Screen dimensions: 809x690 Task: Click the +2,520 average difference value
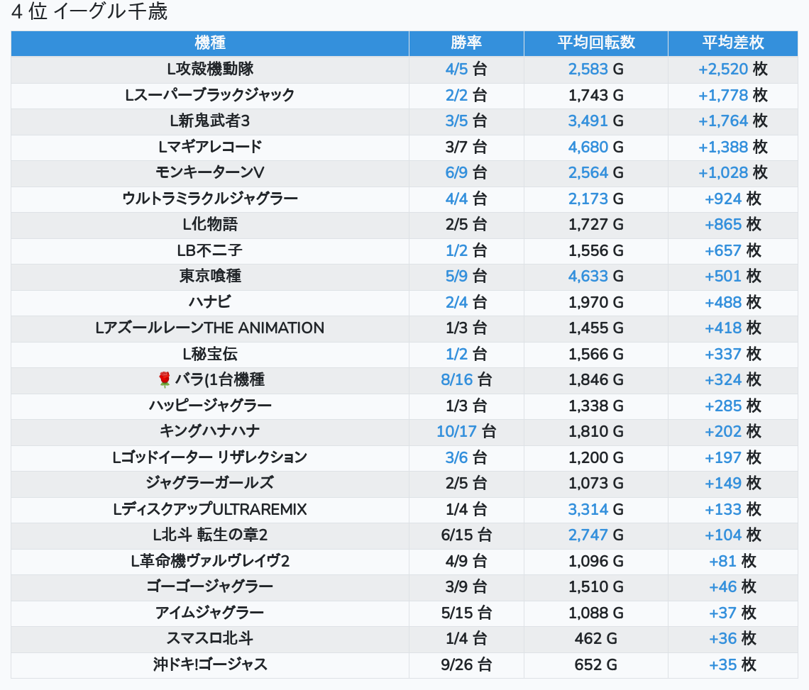(722, 69)
